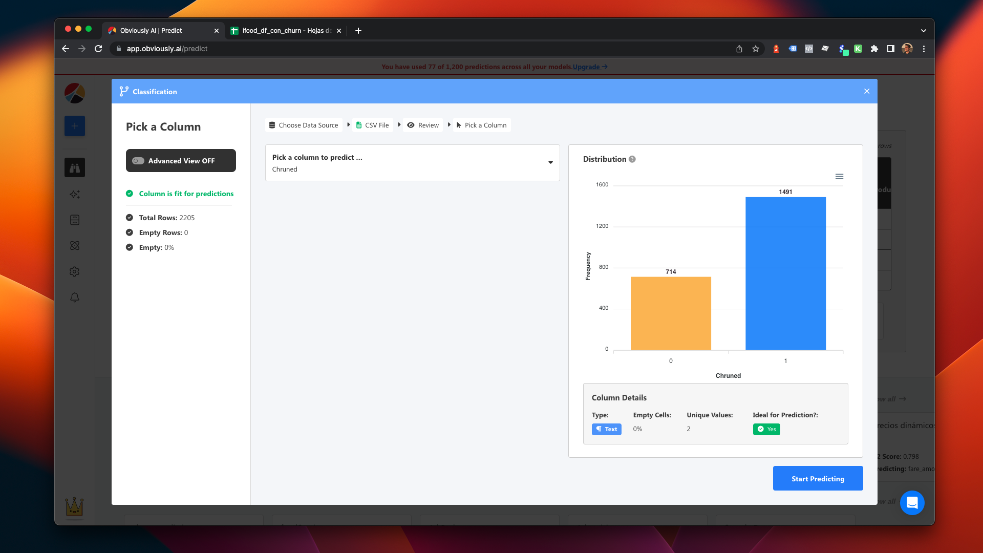Close the Classification dialog with X

coord(867,91)
